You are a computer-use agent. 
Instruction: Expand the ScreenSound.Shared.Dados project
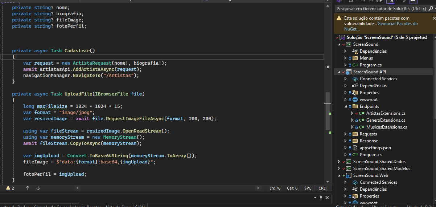coord(339,162)
